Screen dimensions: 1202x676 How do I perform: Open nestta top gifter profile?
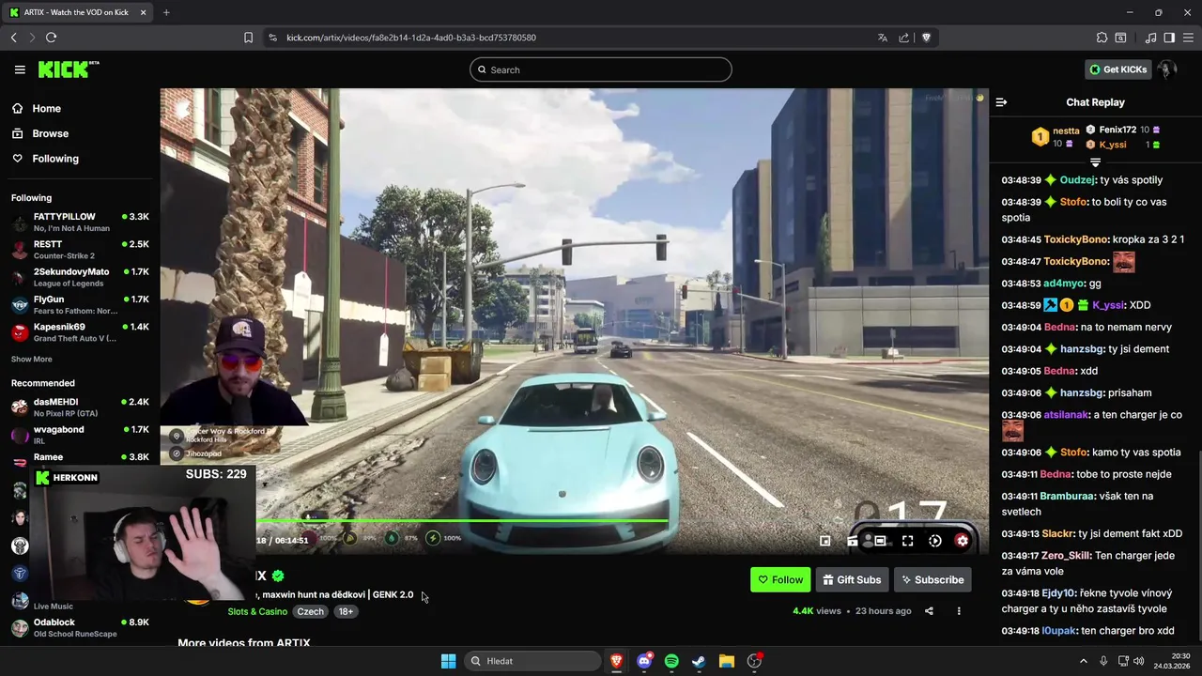1066,131
